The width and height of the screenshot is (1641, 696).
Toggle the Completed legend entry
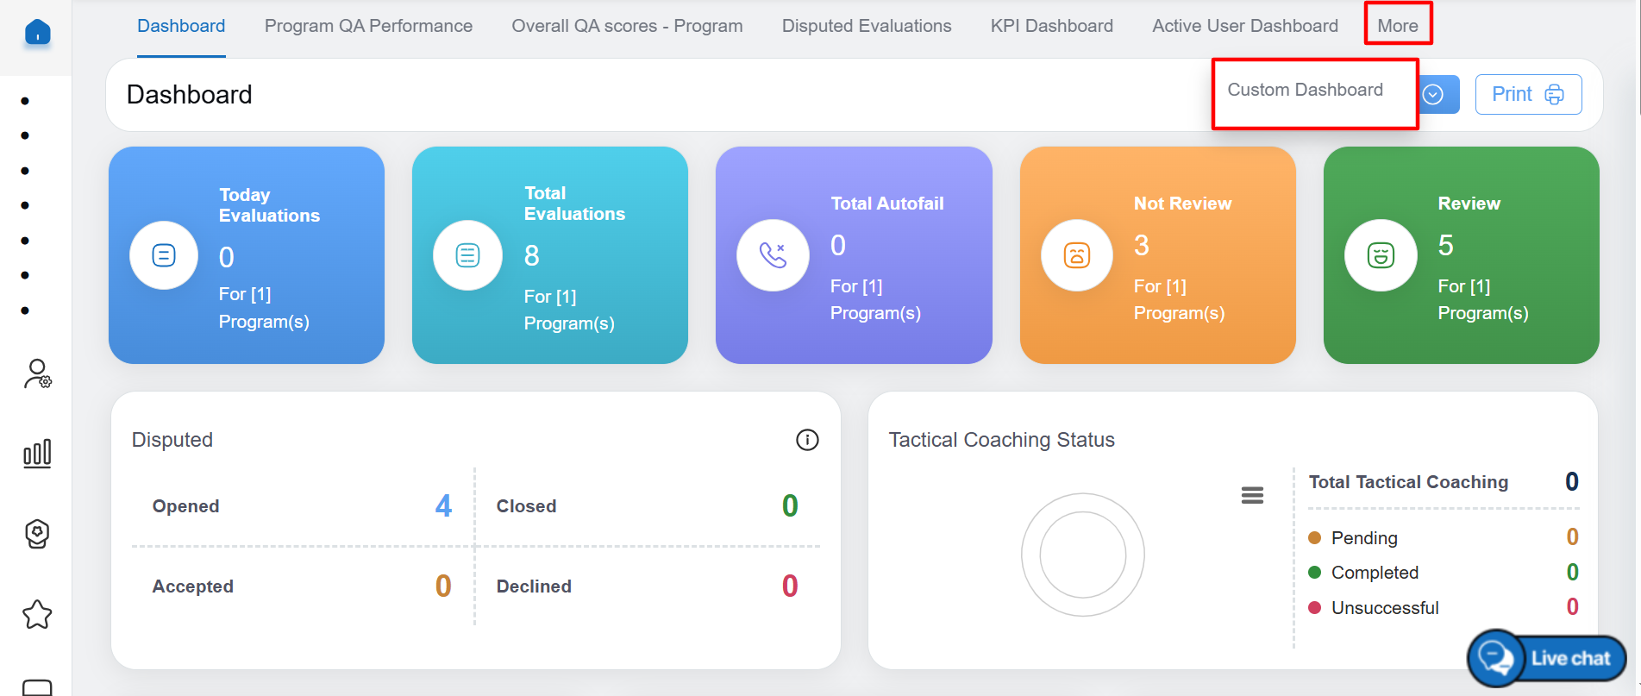pyautogui.click(x=1374, y=573)
